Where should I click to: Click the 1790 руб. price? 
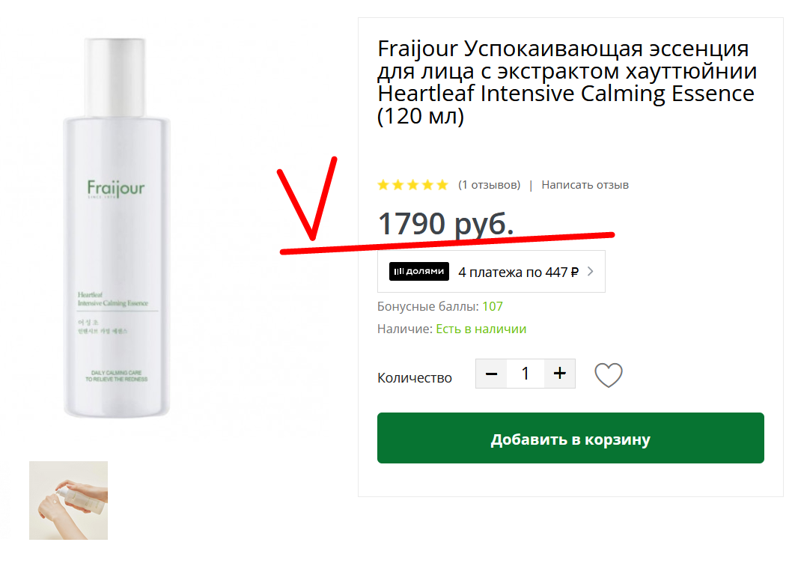[x=445, y=224]
